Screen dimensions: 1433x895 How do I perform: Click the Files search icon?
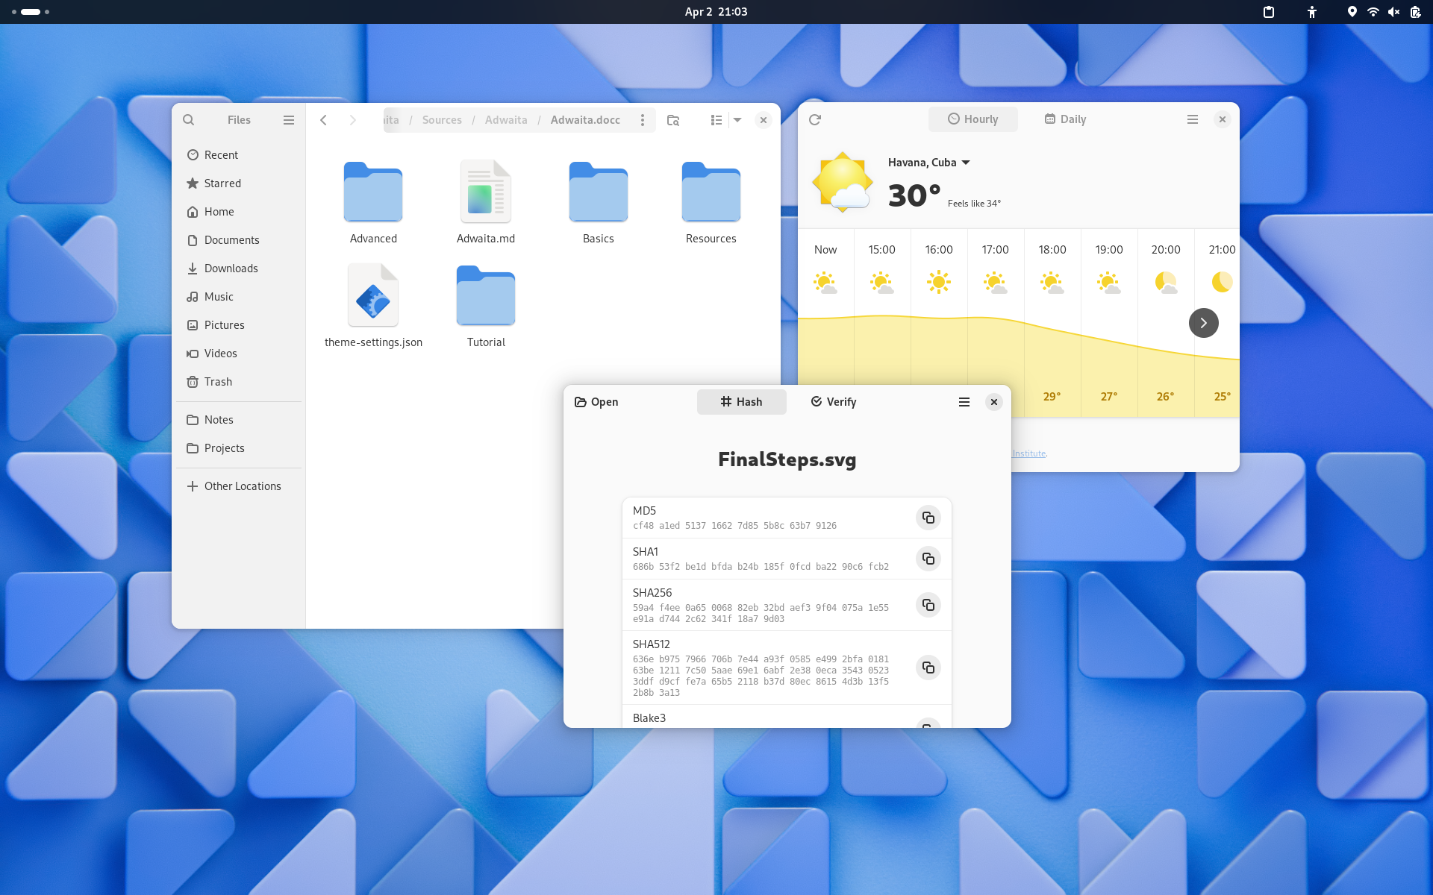click(189, 120)
